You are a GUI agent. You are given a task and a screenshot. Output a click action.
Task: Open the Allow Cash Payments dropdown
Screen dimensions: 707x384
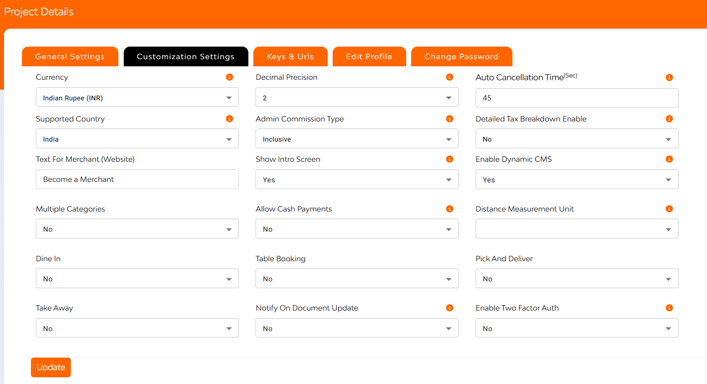(357, 229)
